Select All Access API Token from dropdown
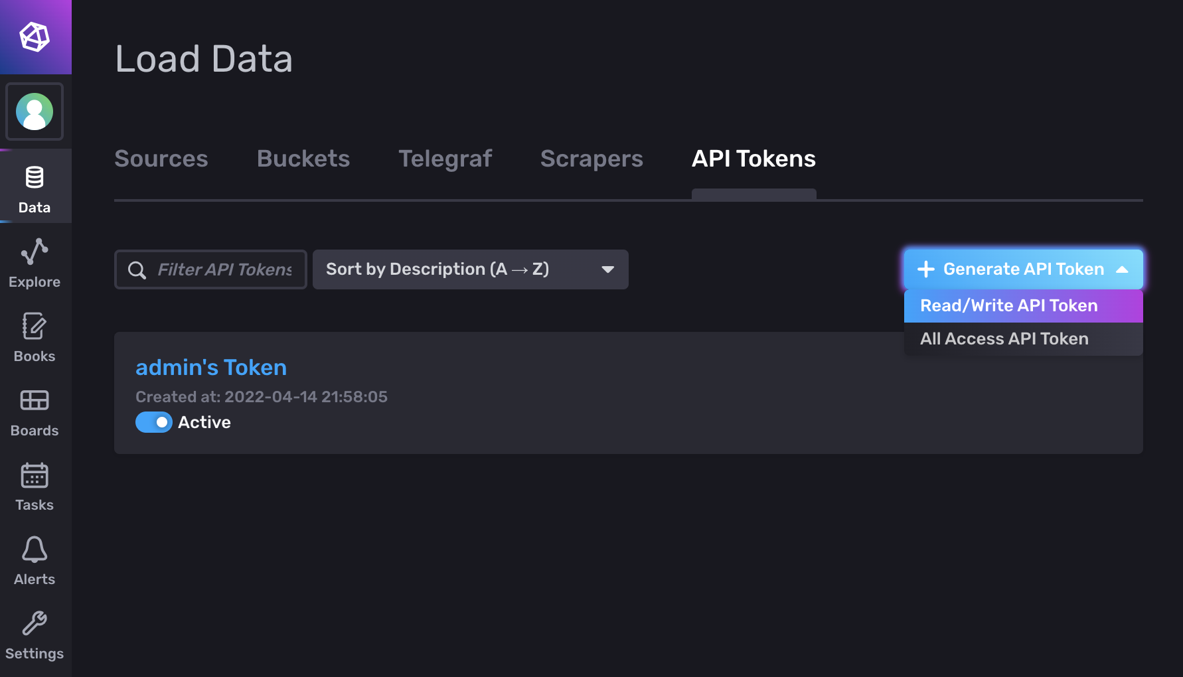The height and width of the screenshot is (677, 1183). click(1004, 338)
